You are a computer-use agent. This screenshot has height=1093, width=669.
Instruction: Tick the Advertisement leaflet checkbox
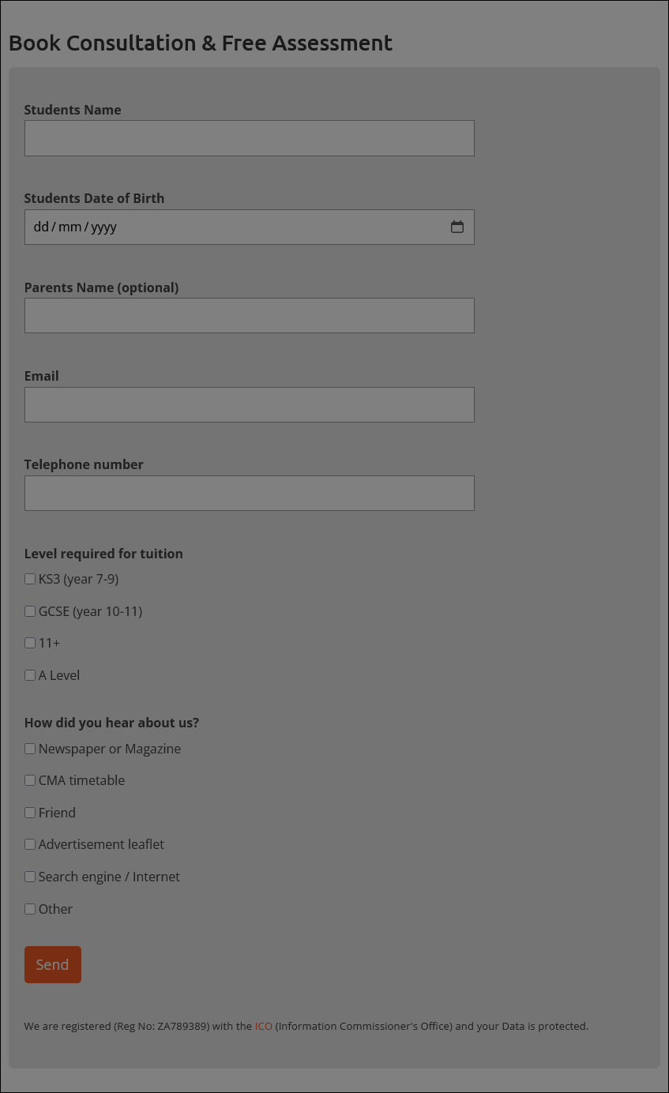coord(30,844)
